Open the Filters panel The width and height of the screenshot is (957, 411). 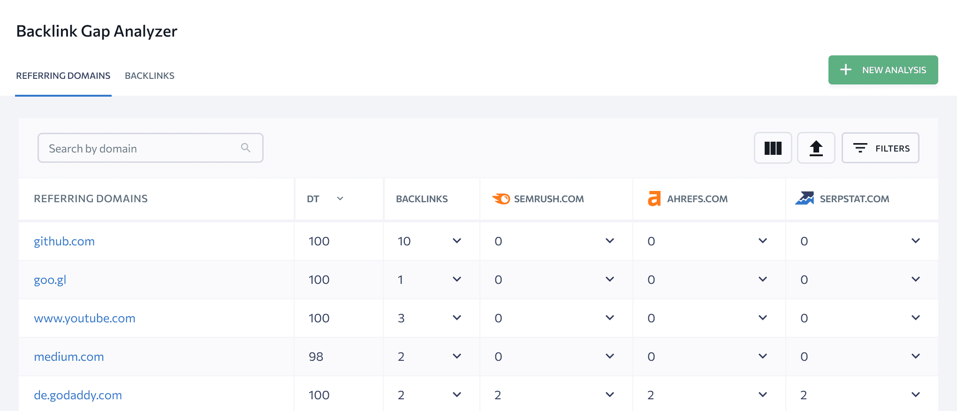(x=880, y=148)
